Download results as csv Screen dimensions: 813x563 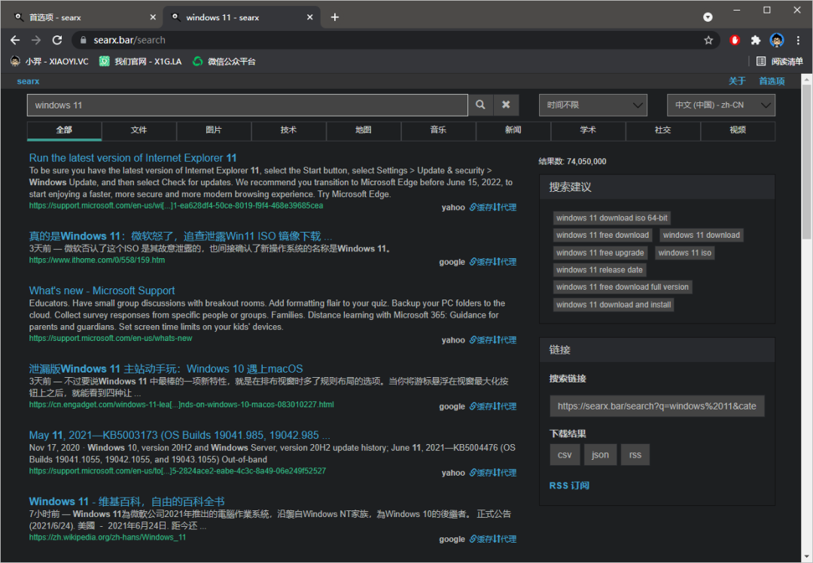coord(565,455)
